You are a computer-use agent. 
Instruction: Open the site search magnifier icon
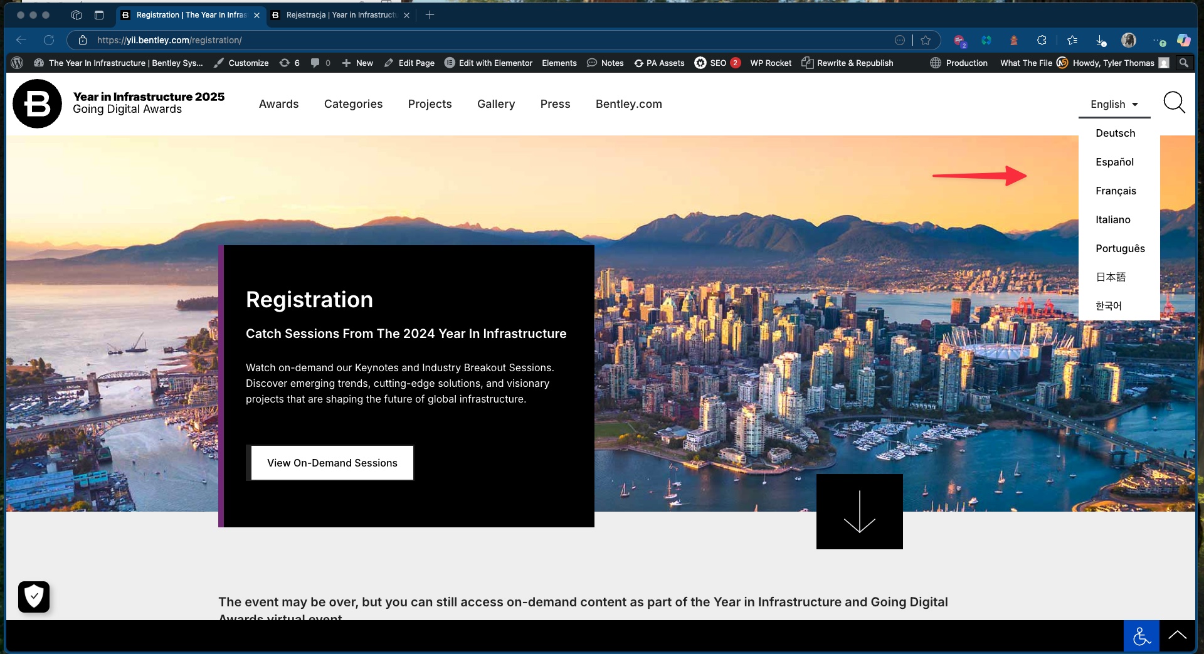point(1174,102)
